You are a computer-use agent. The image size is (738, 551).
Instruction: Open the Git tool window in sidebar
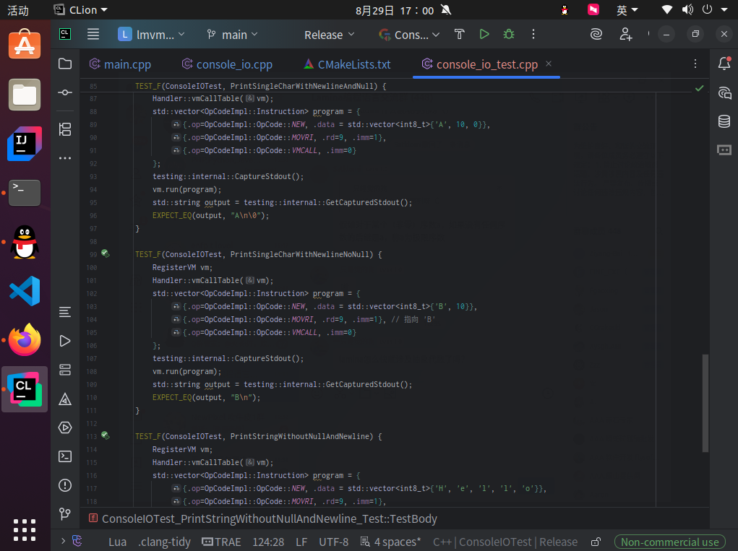[x=65, y=513]
